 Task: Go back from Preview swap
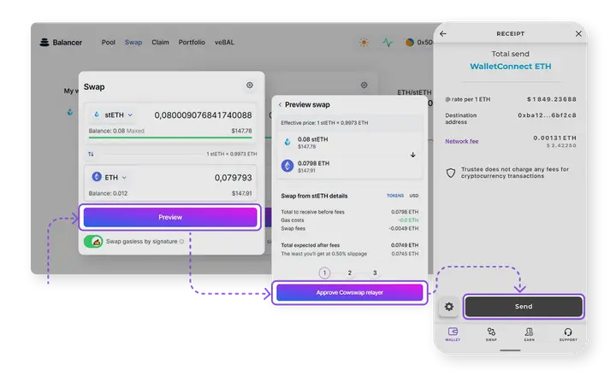click(279, 104)
